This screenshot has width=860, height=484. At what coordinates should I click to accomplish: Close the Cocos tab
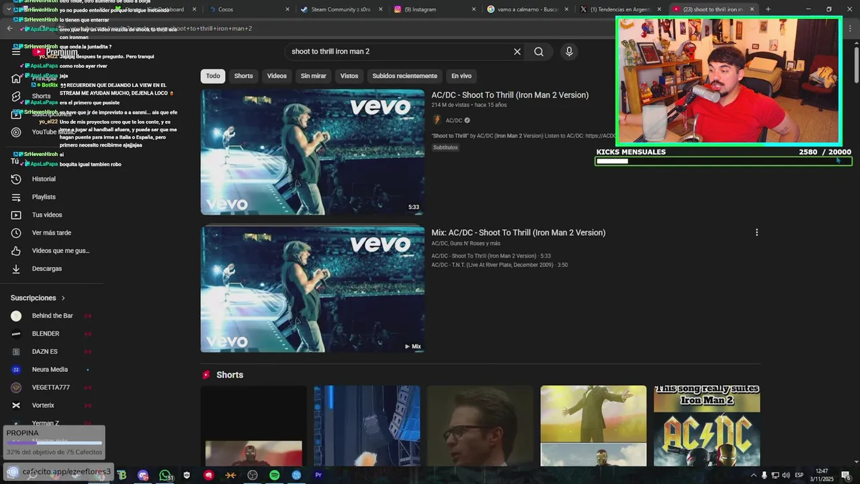(288, 9)
